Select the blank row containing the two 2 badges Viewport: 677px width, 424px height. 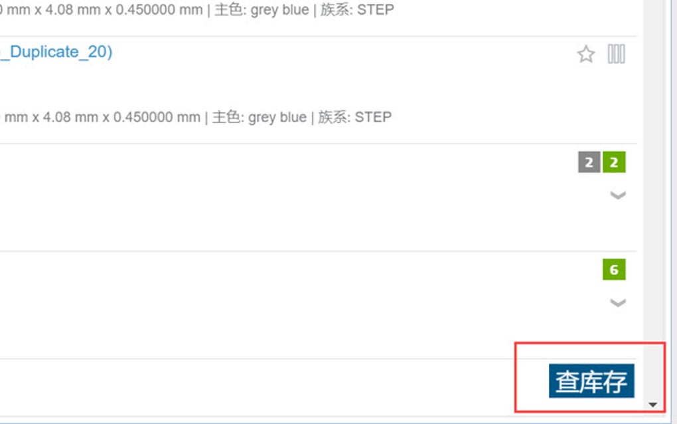(318, 197)
